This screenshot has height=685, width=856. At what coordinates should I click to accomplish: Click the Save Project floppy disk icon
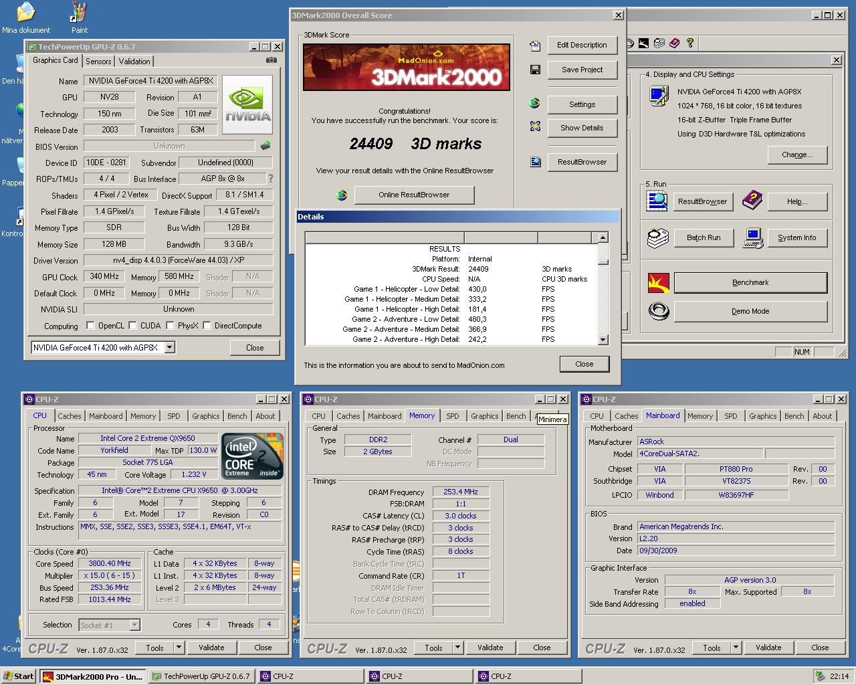coord(535,70)
